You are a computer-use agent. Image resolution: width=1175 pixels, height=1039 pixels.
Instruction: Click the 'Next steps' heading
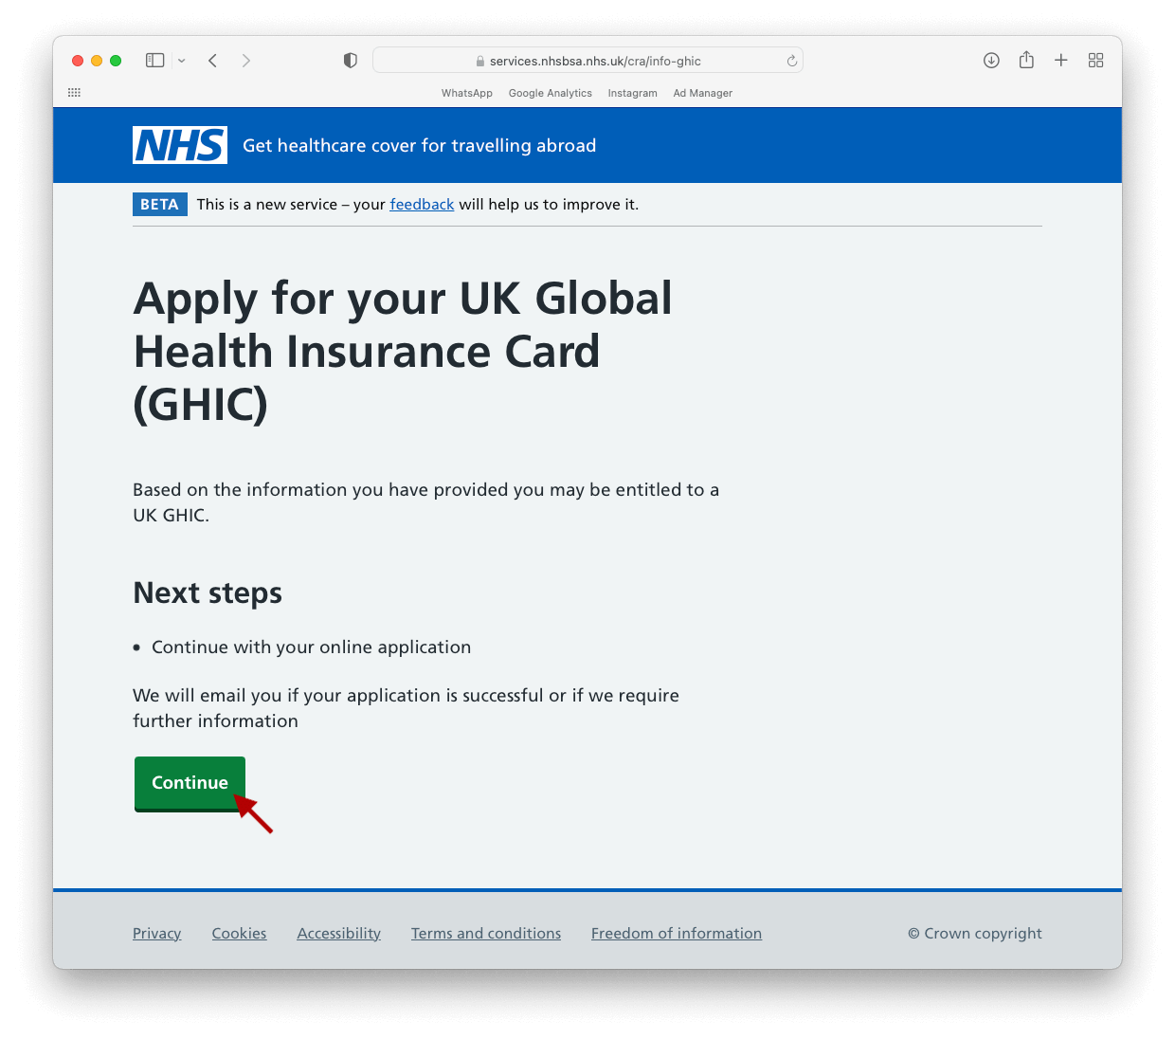pos(208,592)
